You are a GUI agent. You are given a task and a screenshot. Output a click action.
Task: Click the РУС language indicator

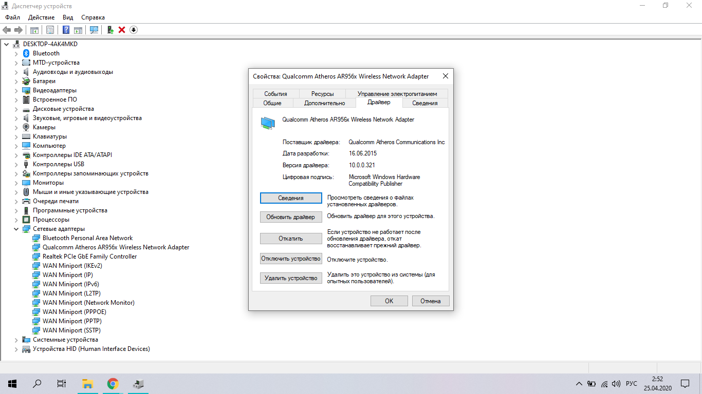pyautogui.click(x=632, y=384)
